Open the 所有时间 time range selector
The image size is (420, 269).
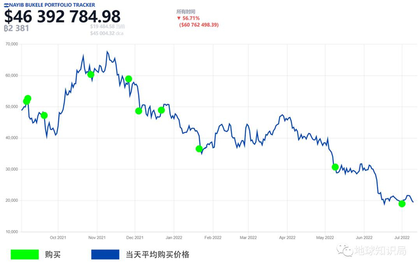185,11
